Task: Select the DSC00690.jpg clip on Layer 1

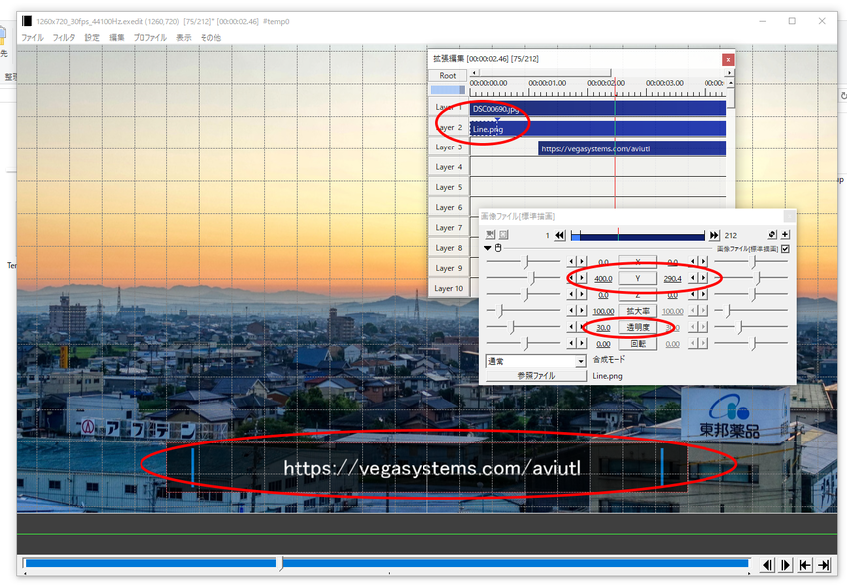Action: tap(598, 108)
